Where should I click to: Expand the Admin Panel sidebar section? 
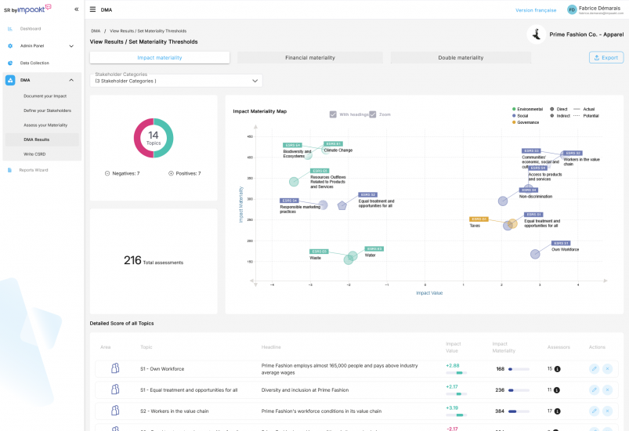click(x=71, y=45)
